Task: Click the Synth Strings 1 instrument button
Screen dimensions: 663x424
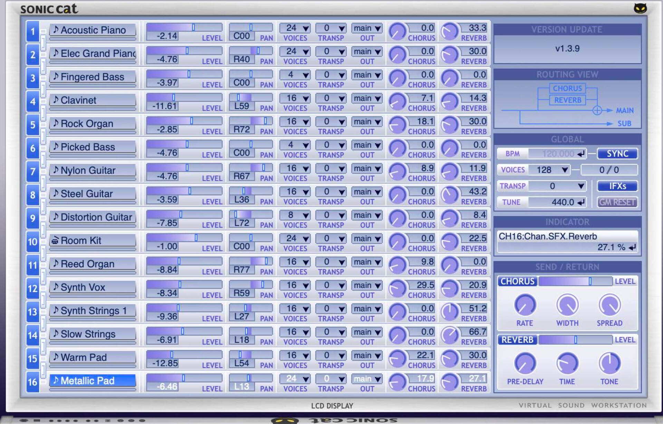Action: [x=93, y=310]
